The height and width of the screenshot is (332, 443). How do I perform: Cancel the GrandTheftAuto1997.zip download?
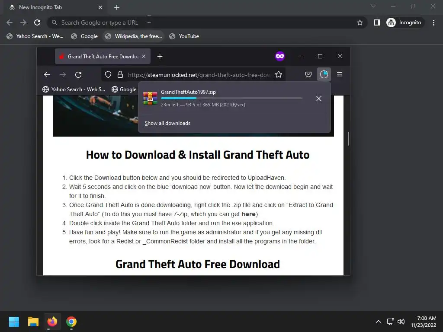click(x=319, y=98)
